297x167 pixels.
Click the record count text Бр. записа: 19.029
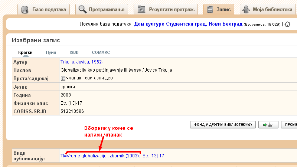click(x=262, y=24)
